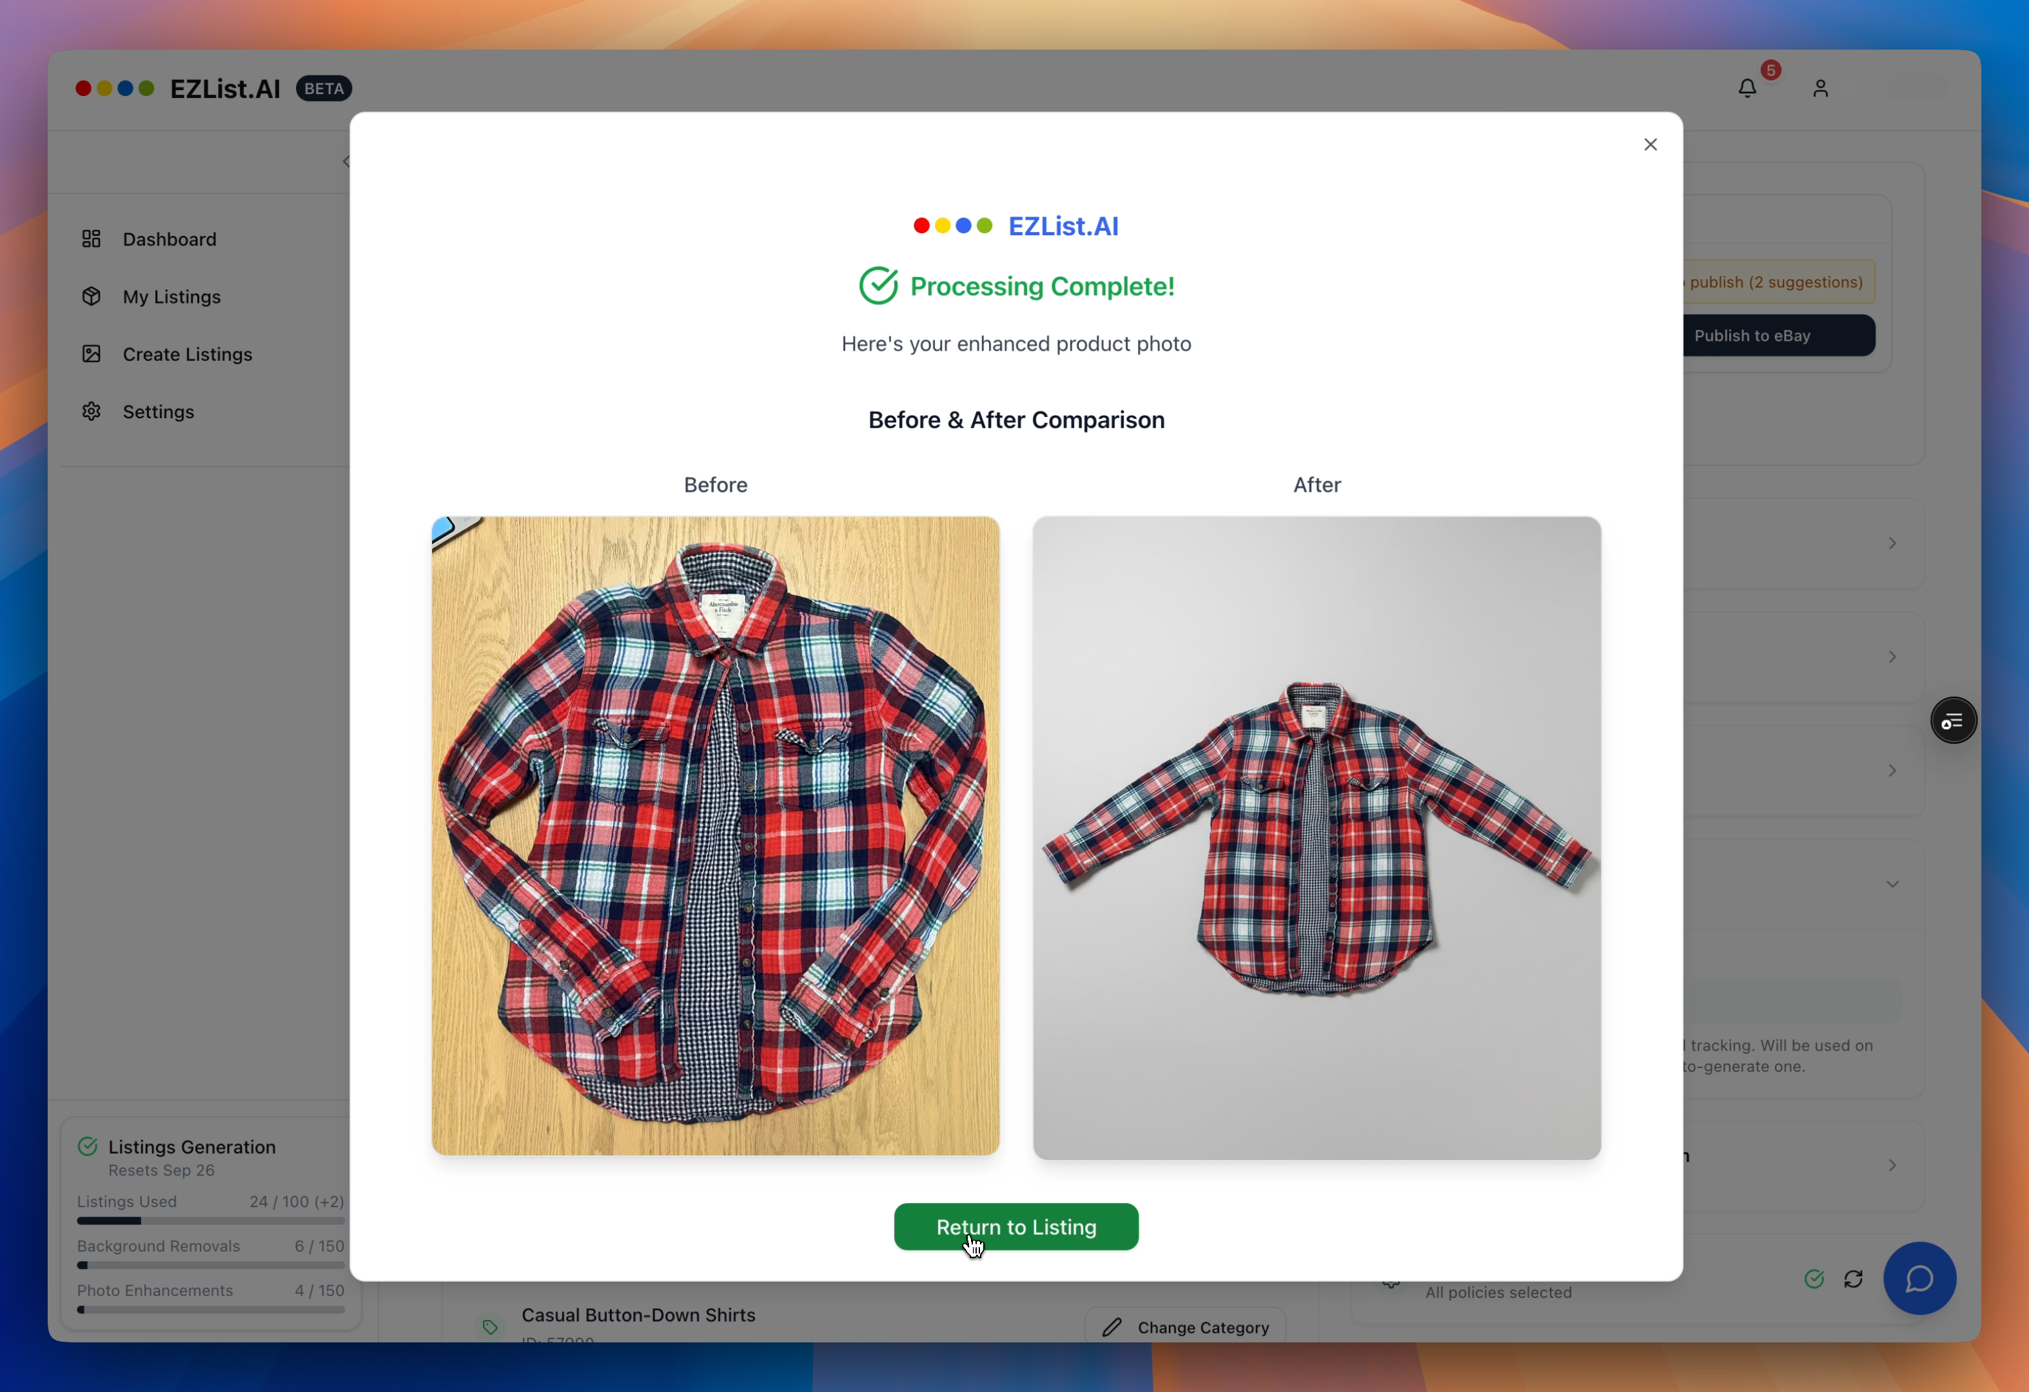Screen dimensions: 2029x1392
Task: Click the green policies check icon
Action: (1814, 1279)
